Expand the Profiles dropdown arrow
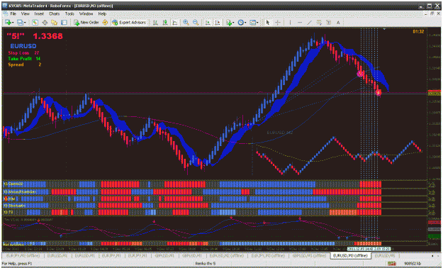 click(x=25, y=23)
